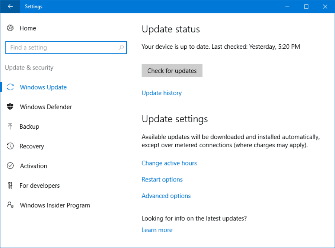Viewport: 335px width, 248px height.
Task: Open the Advanced options link
Action: pyautogui.click(x=166, y=196)
